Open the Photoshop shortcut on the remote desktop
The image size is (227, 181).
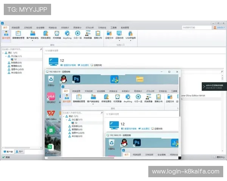(76, 79)
